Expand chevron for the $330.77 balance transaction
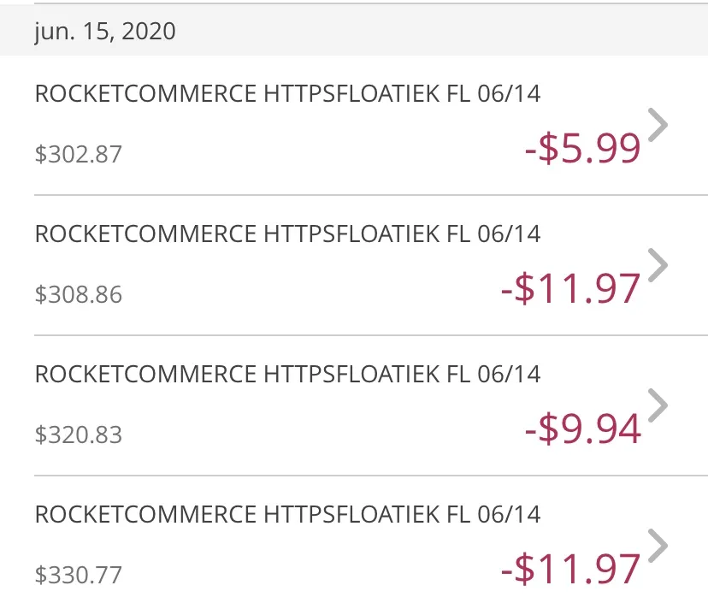Viewport: 708px width, 609px height. click(x=658, y=546)
